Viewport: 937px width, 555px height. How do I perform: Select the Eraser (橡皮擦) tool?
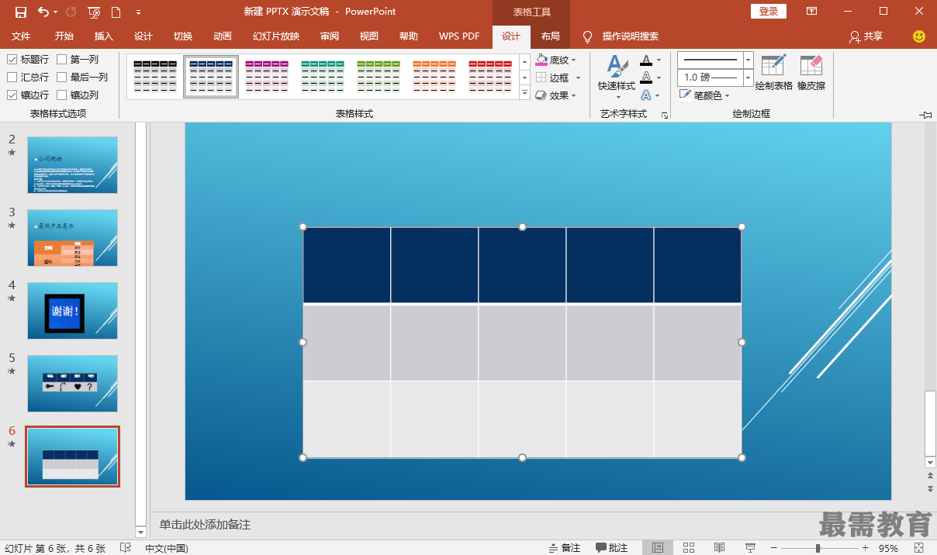[811, 73]
